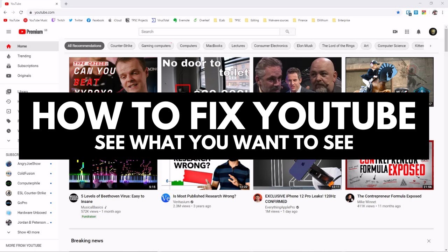Image resolution: width=448 pixels, height=252 pixels.
Task: Open Twitch bookmark
Action: tap(58, 20)
